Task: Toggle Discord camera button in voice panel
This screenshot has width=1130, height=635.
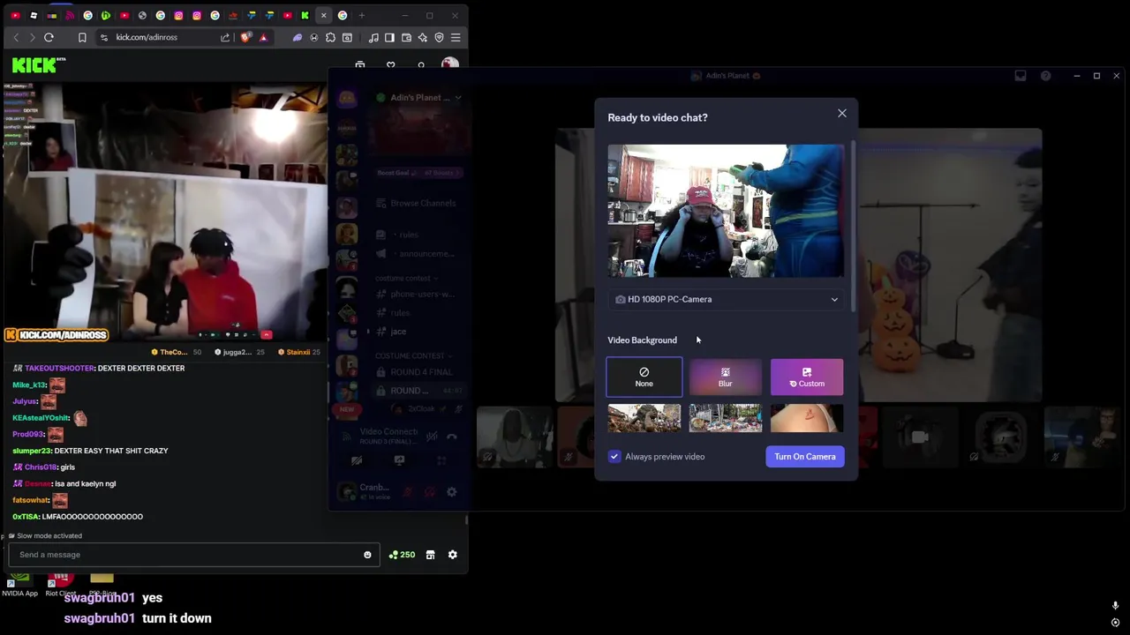Action: pos(357,460)
